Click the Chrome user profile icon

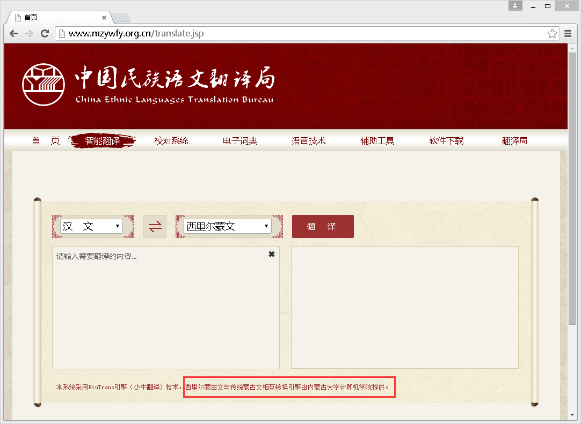click(x=515, y=5)
